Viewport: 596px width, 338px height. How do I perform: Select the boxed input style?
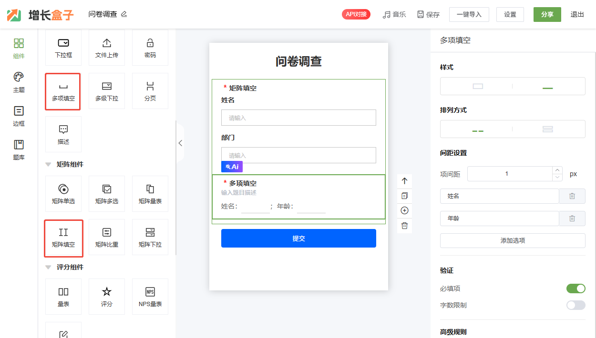tap(477, 86)
